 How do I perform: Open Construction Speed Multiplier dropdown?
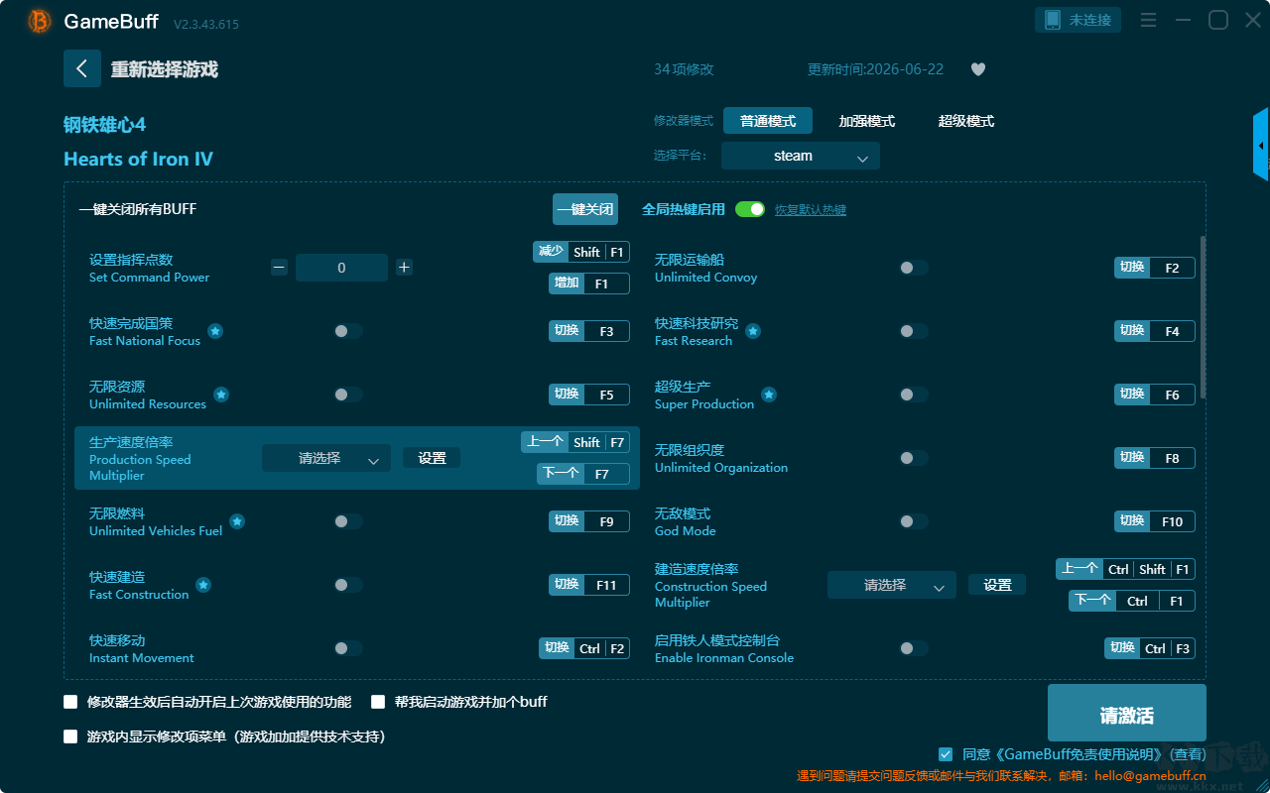(892, 585)
